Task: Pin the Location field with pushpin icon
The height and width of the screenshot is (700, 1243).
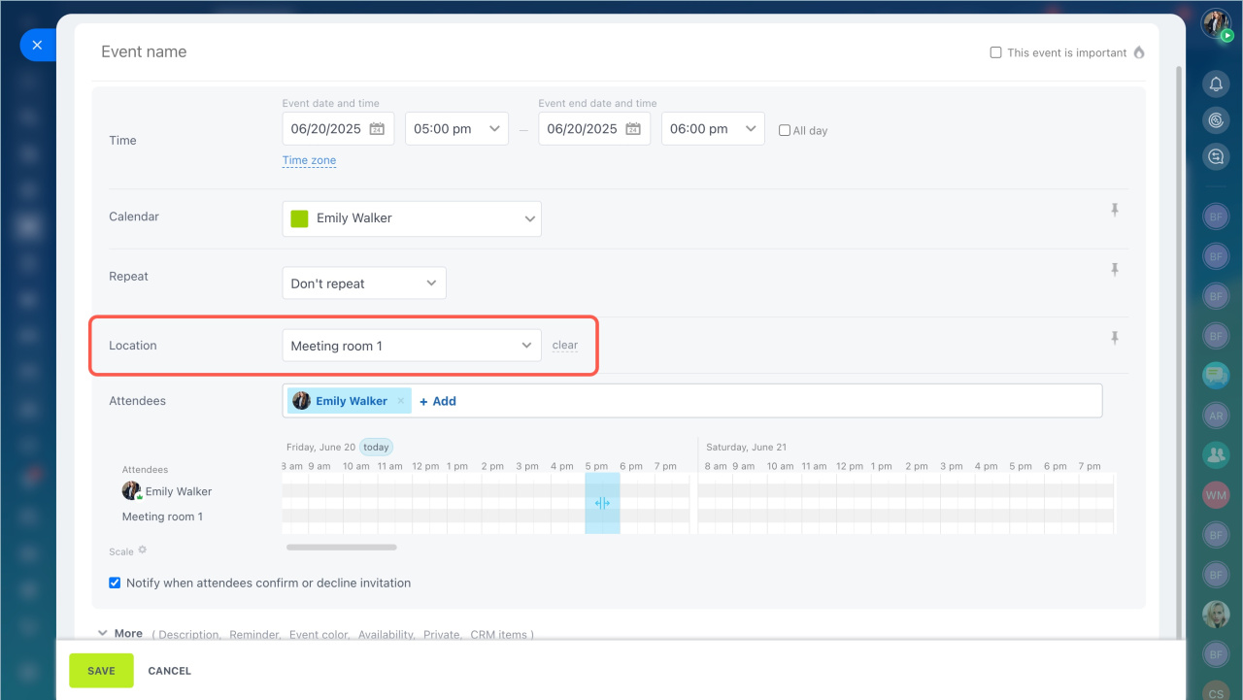Action: 1115,338
